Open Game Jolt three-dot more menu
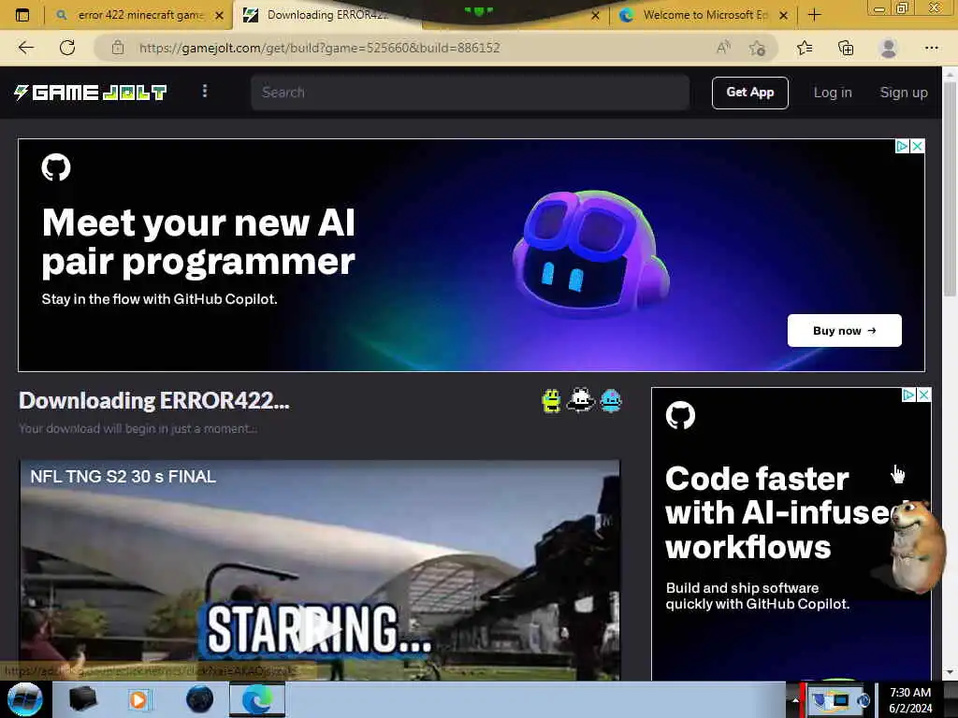 [x=205, y=92]
